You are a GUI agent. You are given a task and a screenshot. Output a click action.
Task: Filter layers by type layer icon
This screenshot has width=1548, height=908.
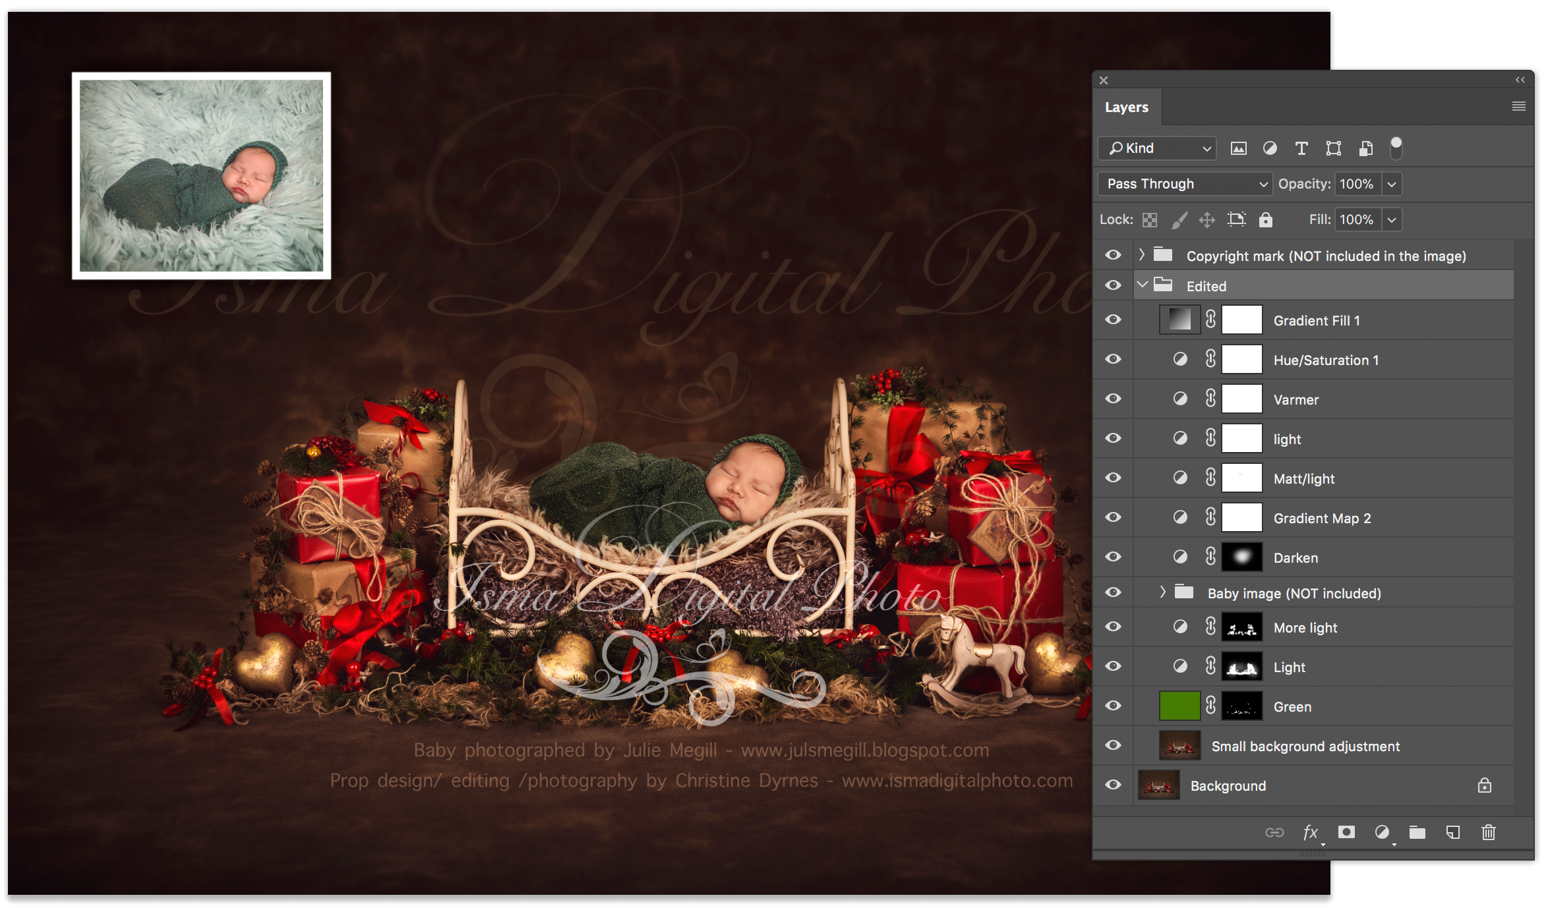(x=1301, y=148)
